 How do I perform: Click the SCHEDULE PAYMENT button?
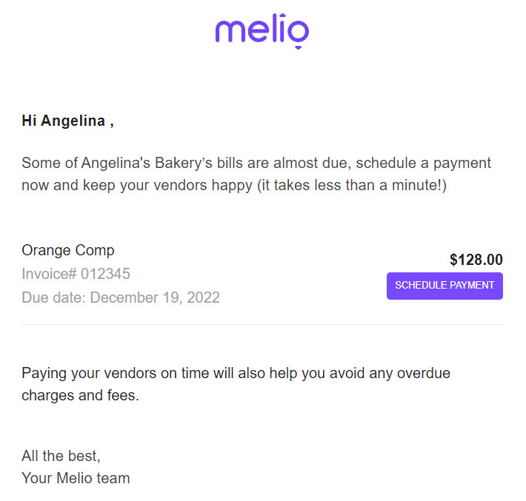coord(445,286)
